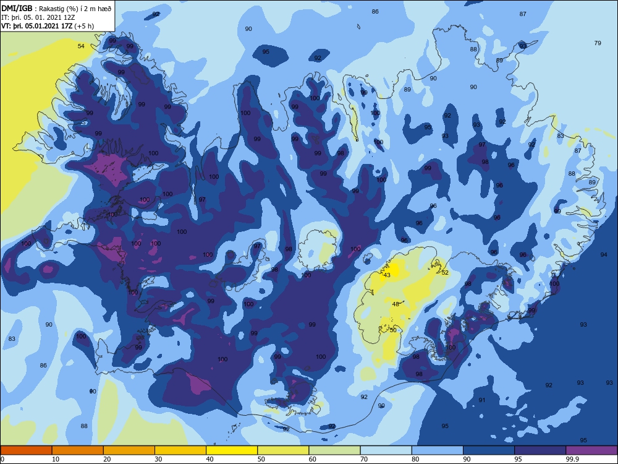Click the legend tick label '30'
618x464 pixels.
point(158,459)
